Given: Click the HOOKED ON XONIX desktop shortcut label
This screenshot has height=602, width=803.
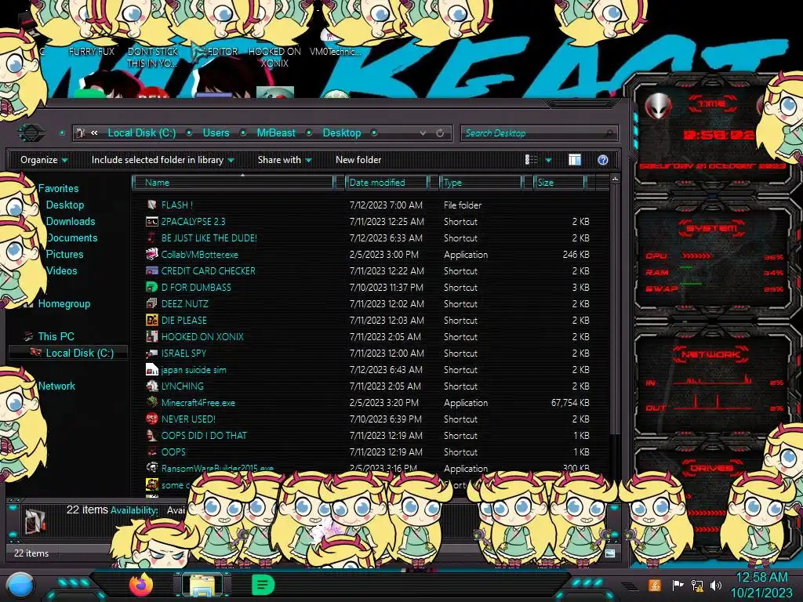Looking at the screenshot, I should (x=274, y=57).
